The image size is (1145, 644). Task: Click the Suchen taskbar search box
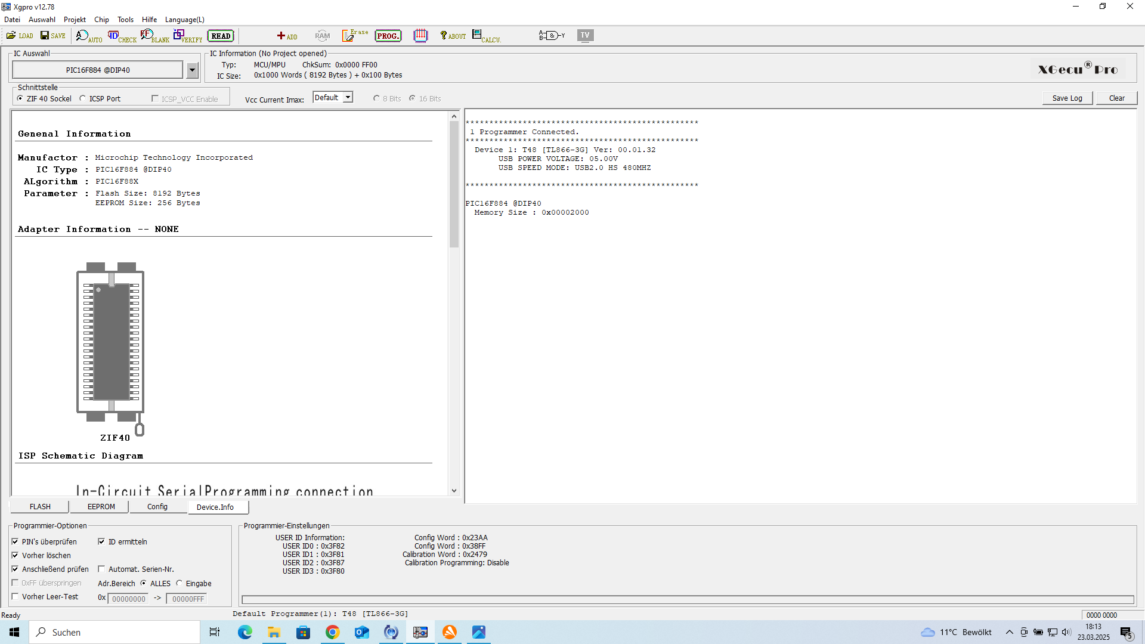tap(115, 632)
